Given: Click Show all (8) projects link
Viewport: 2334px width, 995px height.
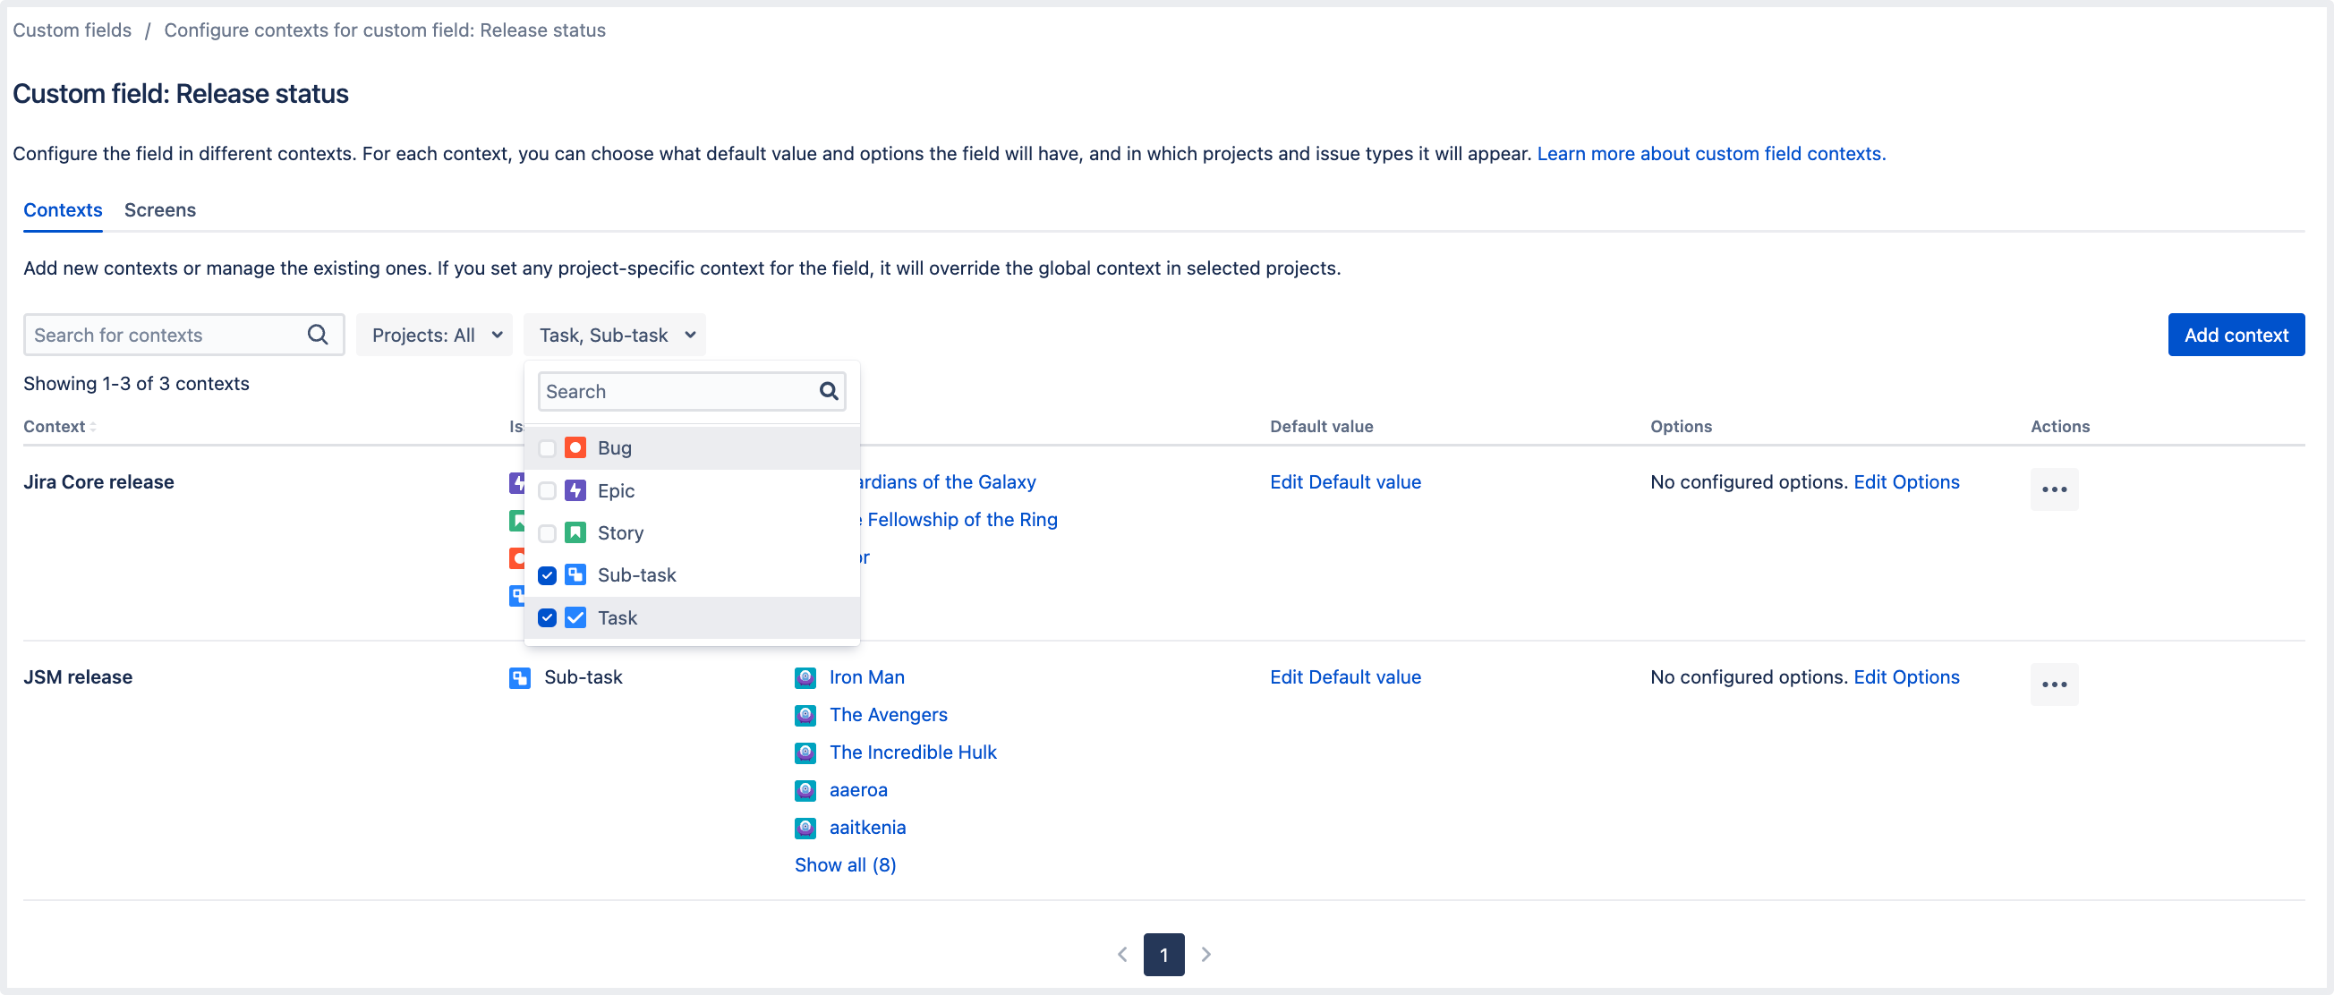Looking at the screenshot, I should point(846,864).
